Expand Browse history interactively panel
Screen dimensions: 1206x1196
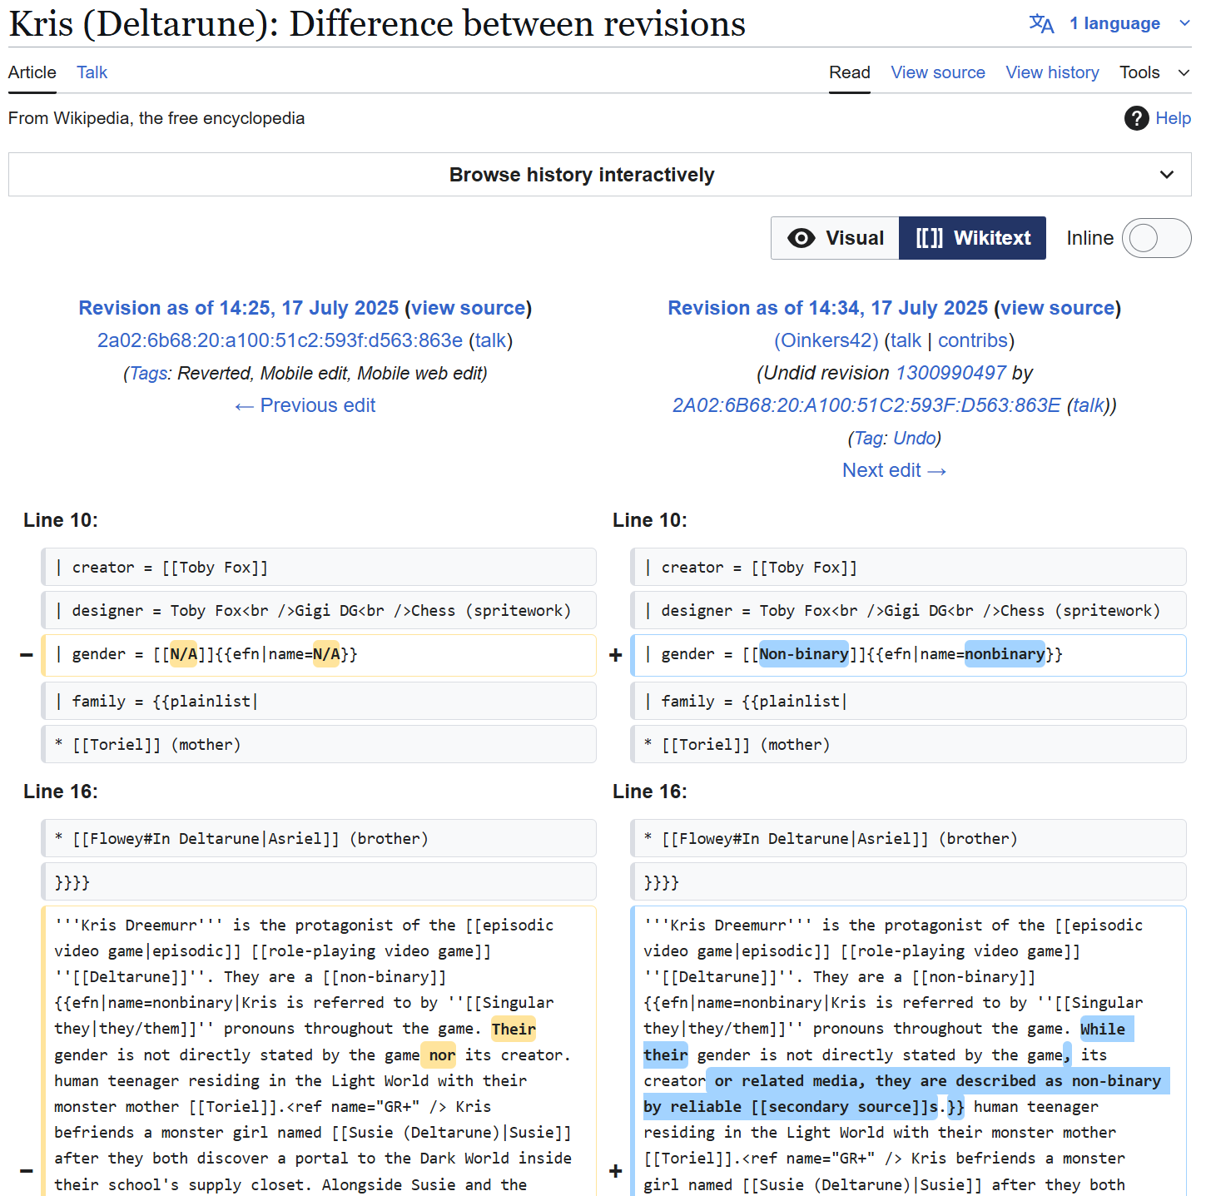[599, 175]
